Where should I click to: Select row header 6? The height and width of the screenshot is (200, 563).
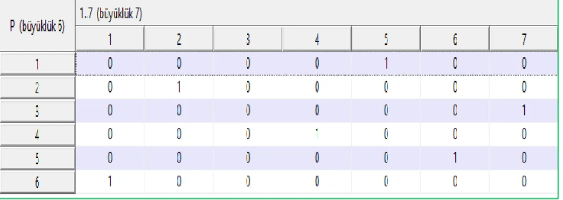(38, 182)
